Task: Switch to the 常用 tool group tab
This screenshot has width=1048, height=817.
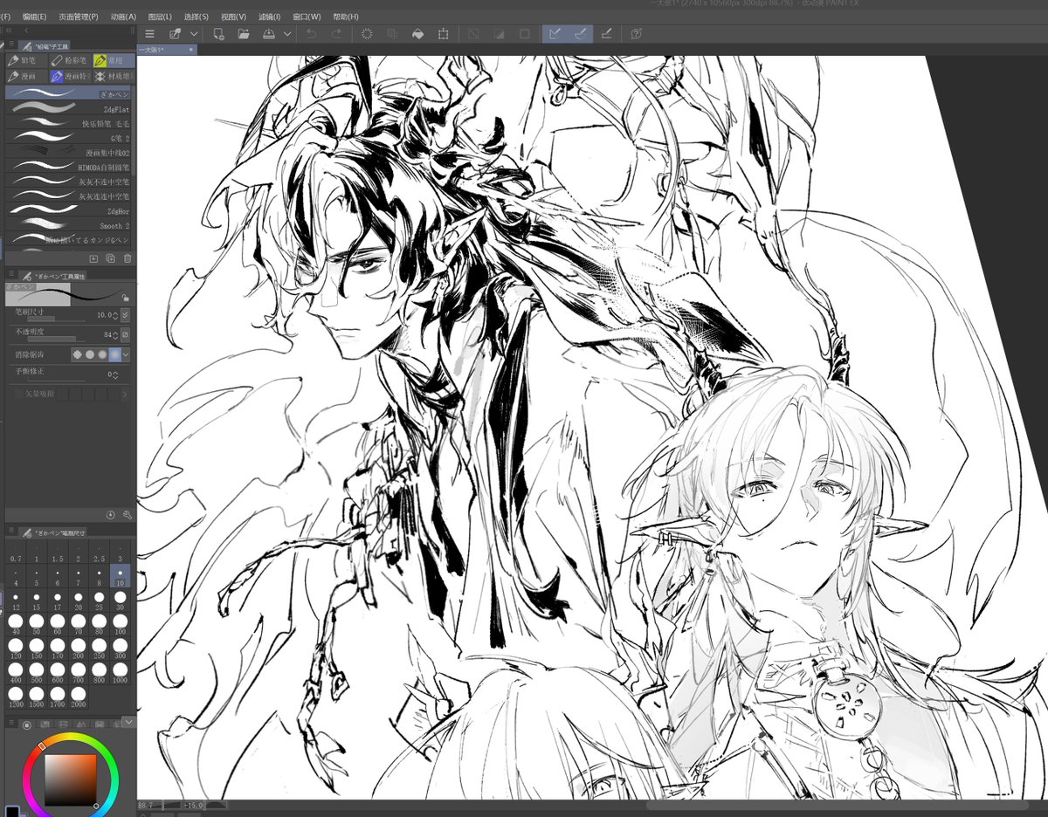Action: click(x=114, y=60)
